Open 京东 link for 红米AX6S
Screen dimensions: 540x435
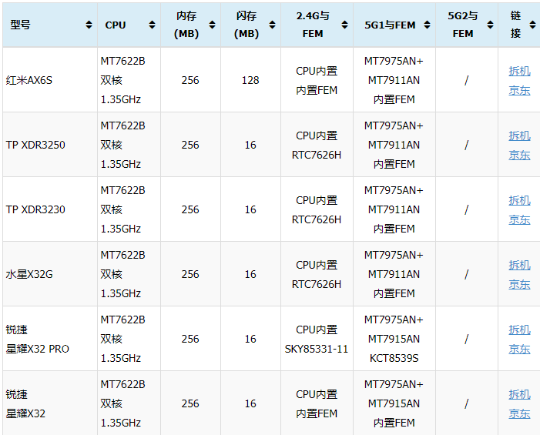click(x=519, y=90)
